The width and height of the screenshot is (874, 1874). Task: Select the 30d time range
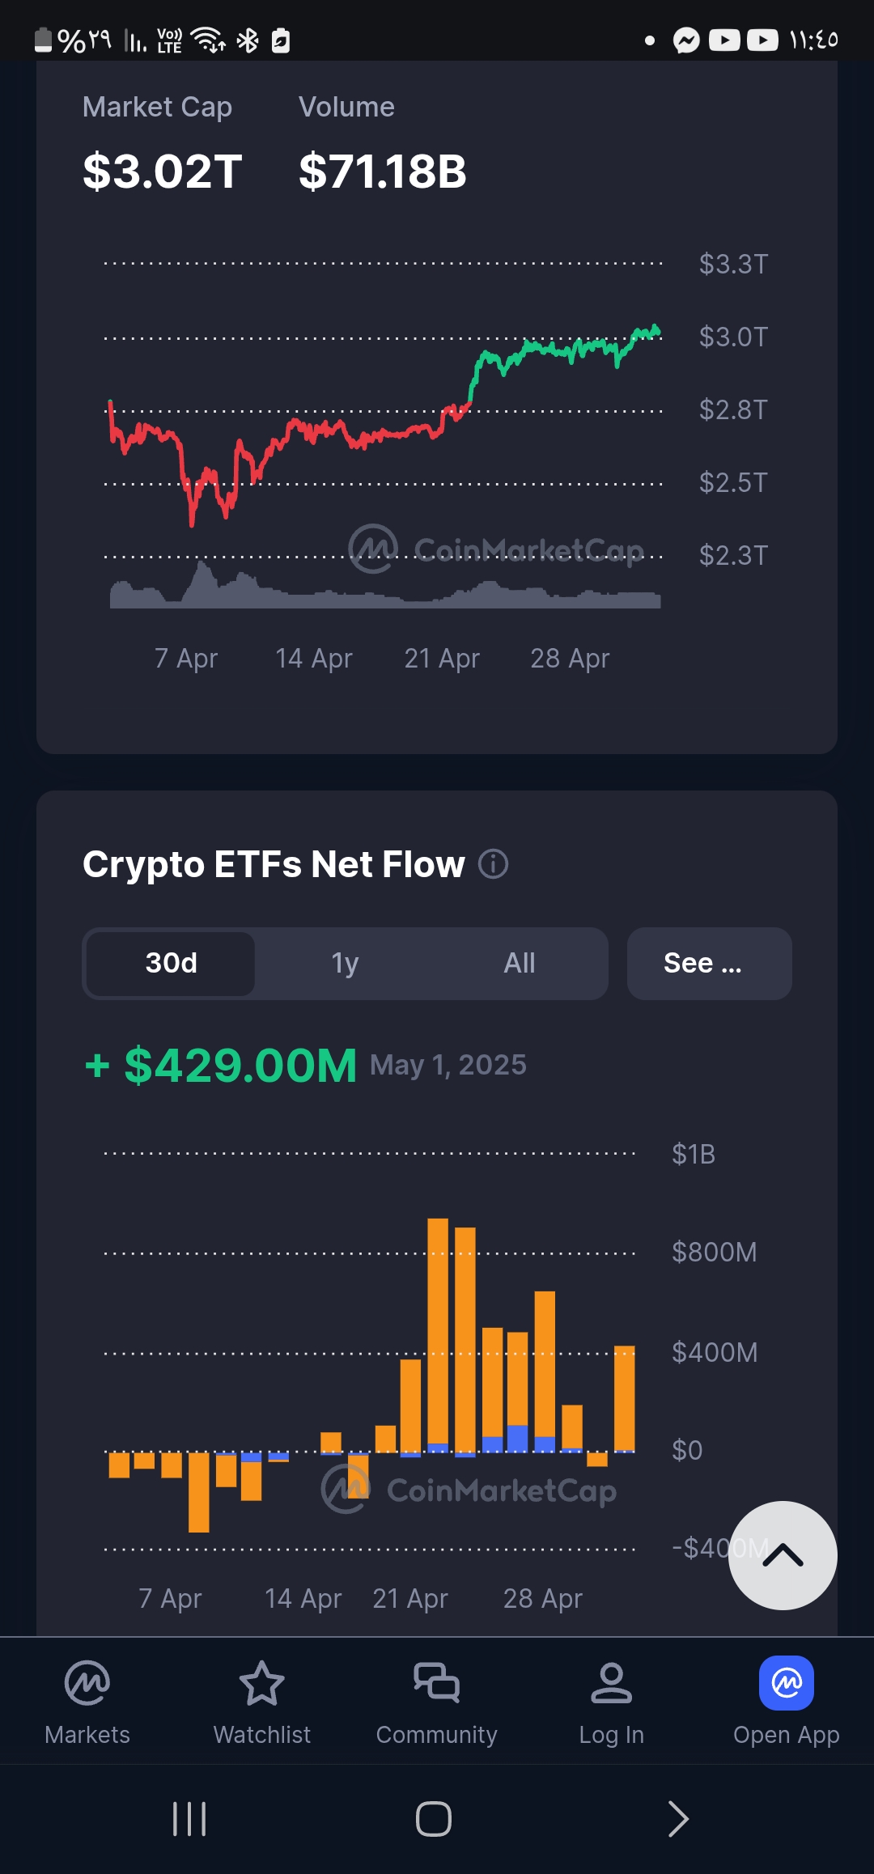172,963
